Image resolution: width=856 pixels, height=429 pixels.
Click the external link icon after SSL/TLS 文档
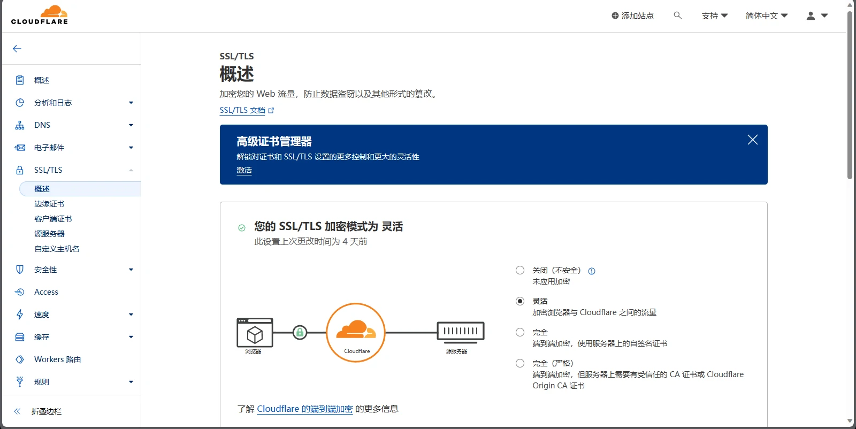[x=271, y=110]
